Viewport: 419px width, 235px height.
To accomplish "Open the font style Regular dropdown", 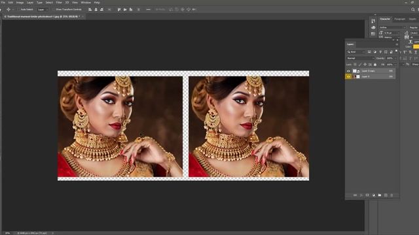I will tap(414, 27).
